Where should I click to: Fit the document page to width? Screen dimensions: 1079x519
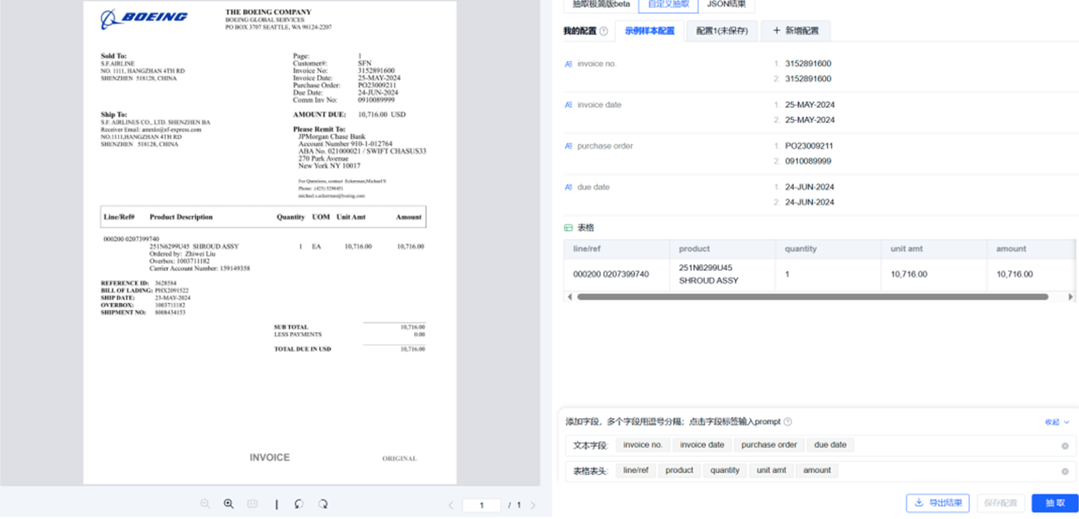pos(253,504)
